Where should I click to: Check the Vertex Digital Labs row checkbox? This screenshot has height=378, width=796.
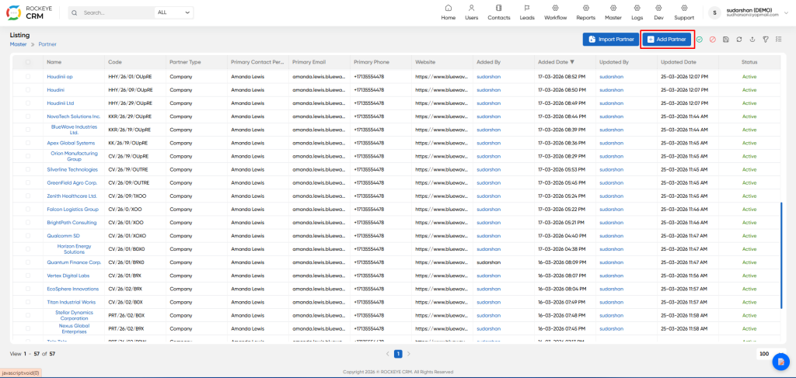28,276
